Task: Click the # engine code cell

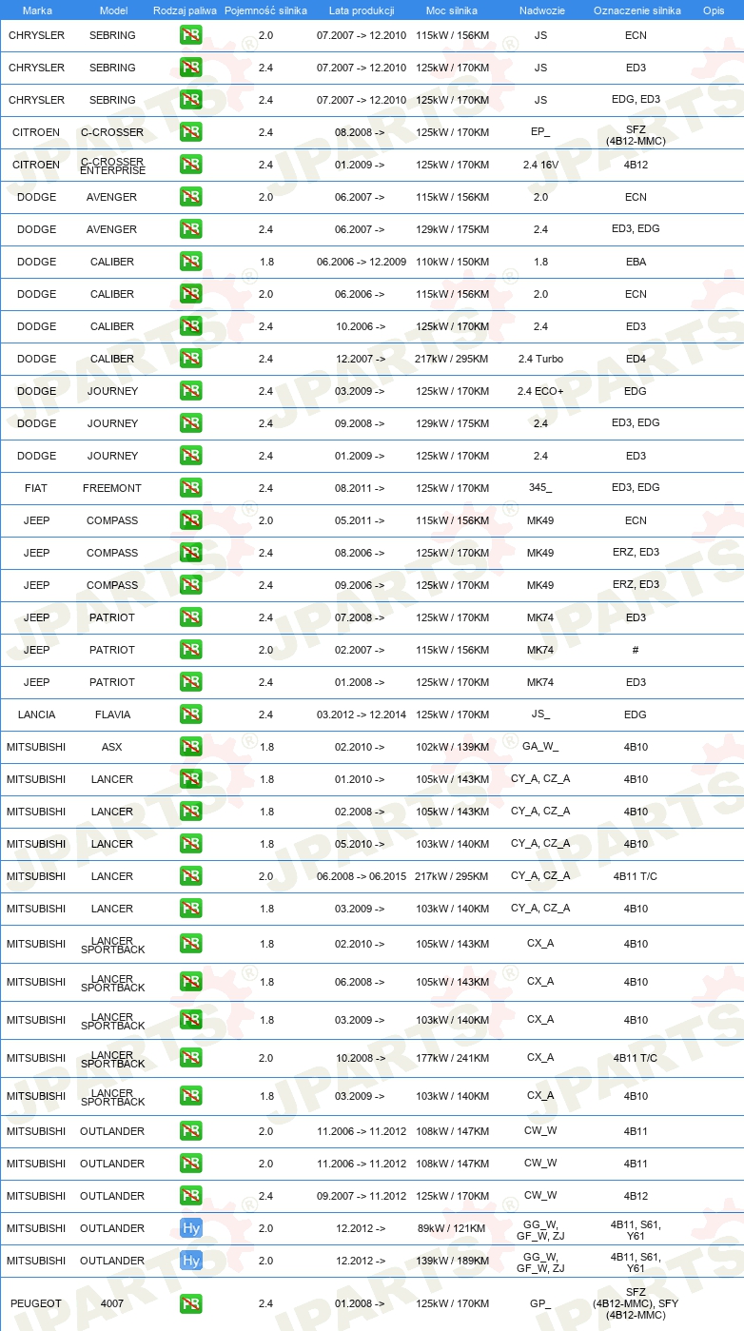Action: coord(636,651)
